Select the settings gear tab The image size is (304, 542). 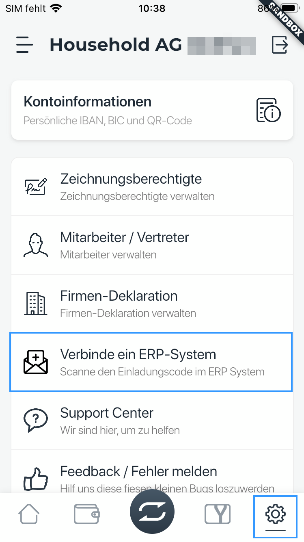pyautogui.click(x=275, y=514)
